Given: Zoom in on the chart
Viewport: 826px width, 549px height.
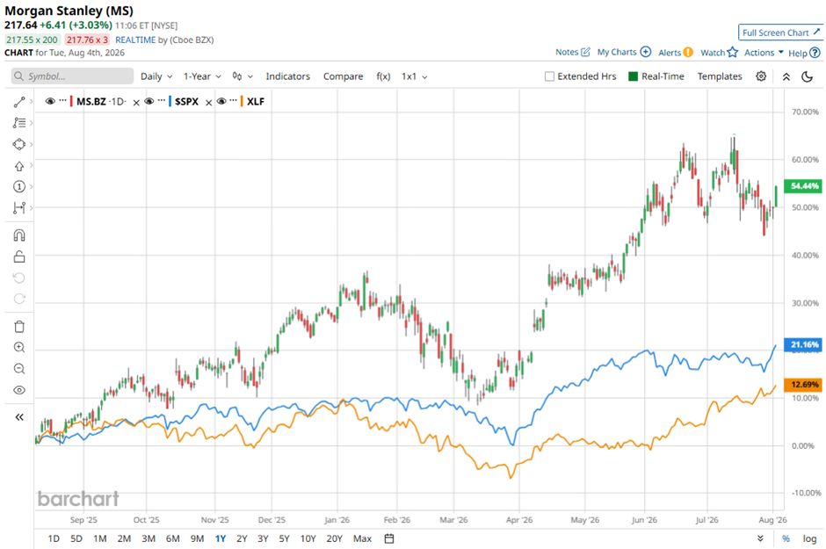Looking at the screenshot, I should pyautogui.click(x=19, y=347).
